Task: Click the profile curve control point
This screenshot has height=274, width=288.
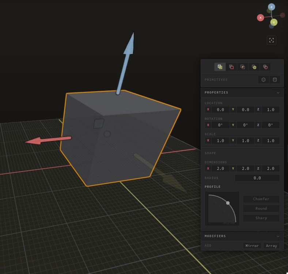Action: point(228,203)
